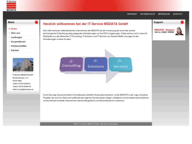
Task: Click the IT-Services teal box
Action: tap(121, 64)
